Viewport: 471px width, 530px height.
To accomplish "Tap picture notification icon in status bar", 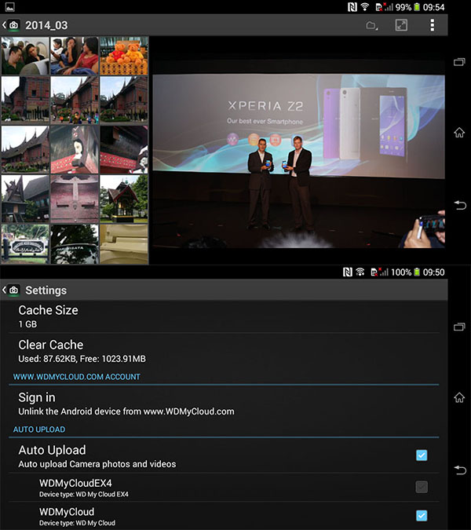I will [9, 7].
